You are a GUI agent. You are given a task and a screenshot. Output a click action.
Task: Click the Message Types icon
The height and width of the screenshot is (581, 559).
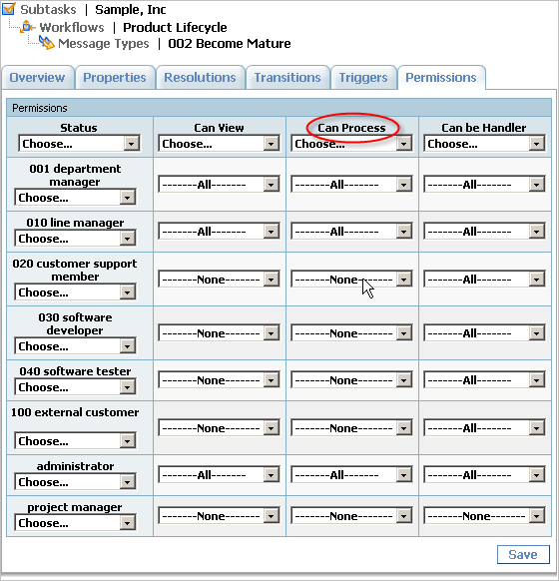click(46, 43)
